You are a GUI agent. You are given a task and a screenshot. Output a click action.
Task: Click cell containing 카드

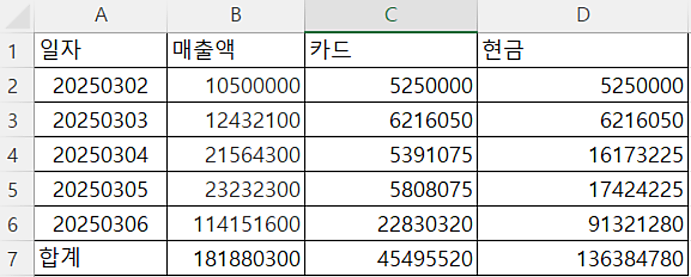click(x=391, y=51)
